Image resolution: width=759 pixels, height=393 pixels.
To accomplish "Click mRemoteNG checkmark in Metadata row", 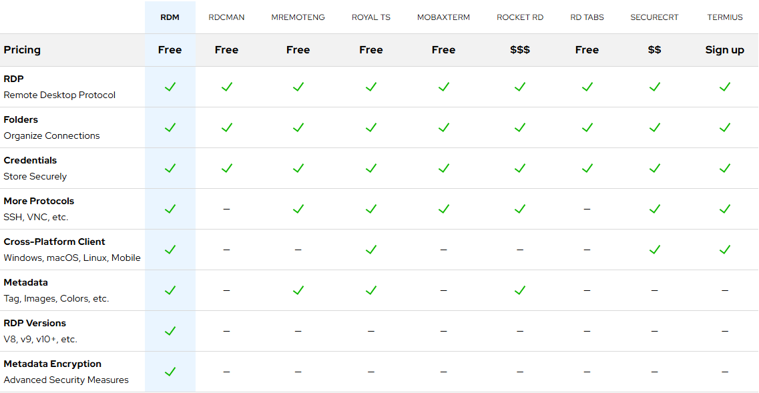I will [x=298, y=290].
